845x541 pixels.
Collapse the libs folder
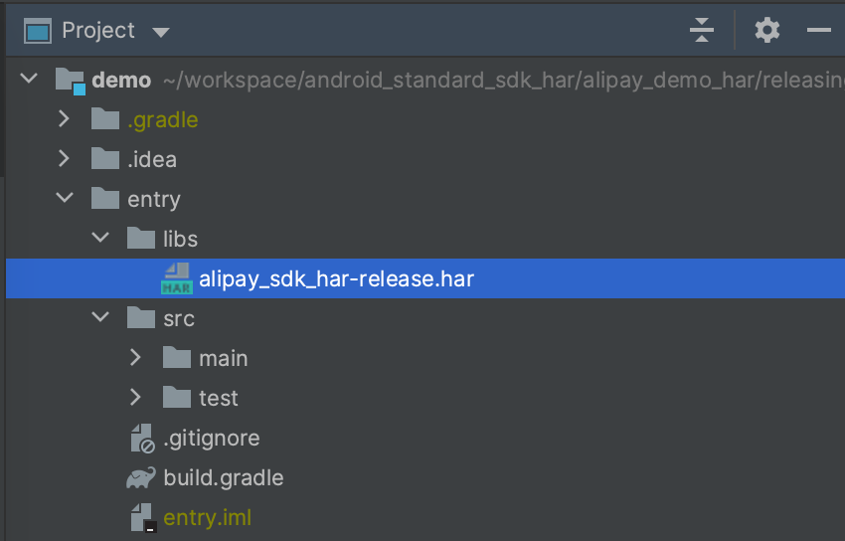[100, 237]
